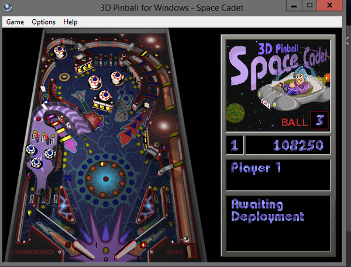This screenshot has height=267, width=351.
Task: Click the ball count number 3
Action: tap(319, 120)
